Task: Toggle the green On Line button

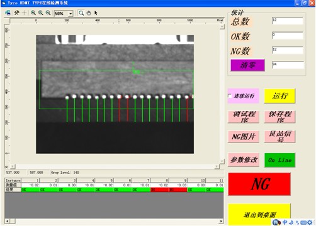Action: (279, 160)
